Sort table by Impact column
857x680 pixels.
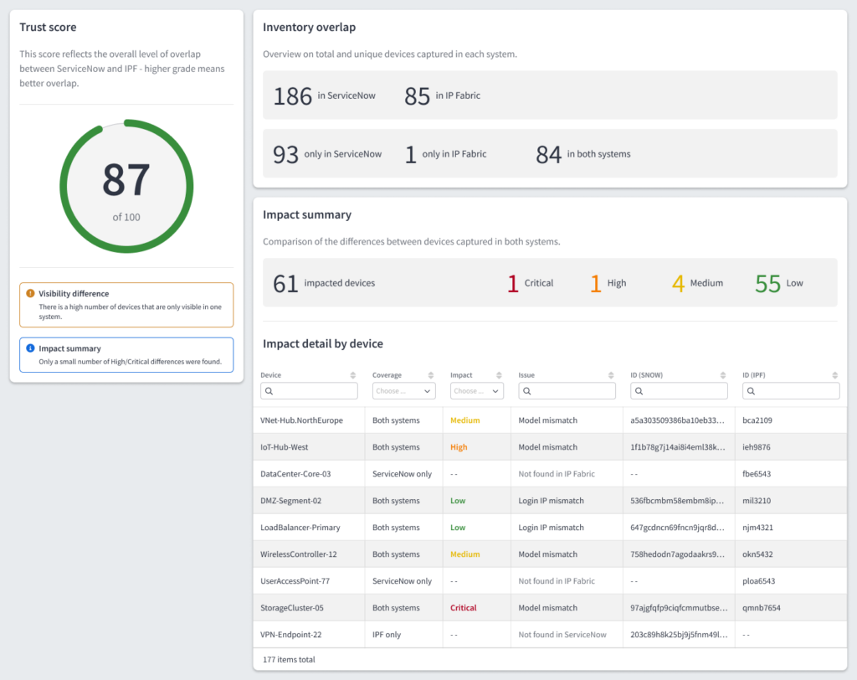point(499,375)
